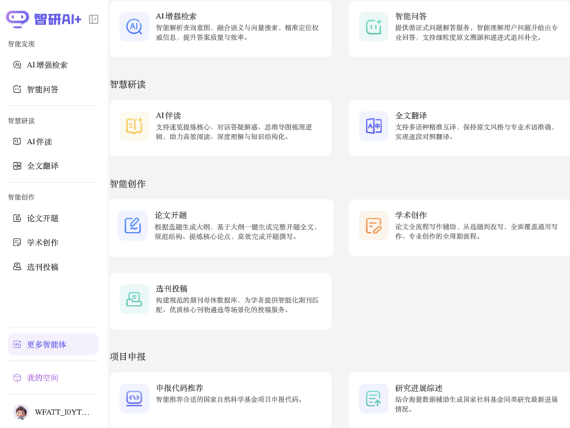Select 智能问答 in the sidebar
Viewport: 570px width, 428px height.
coord(42,89)
